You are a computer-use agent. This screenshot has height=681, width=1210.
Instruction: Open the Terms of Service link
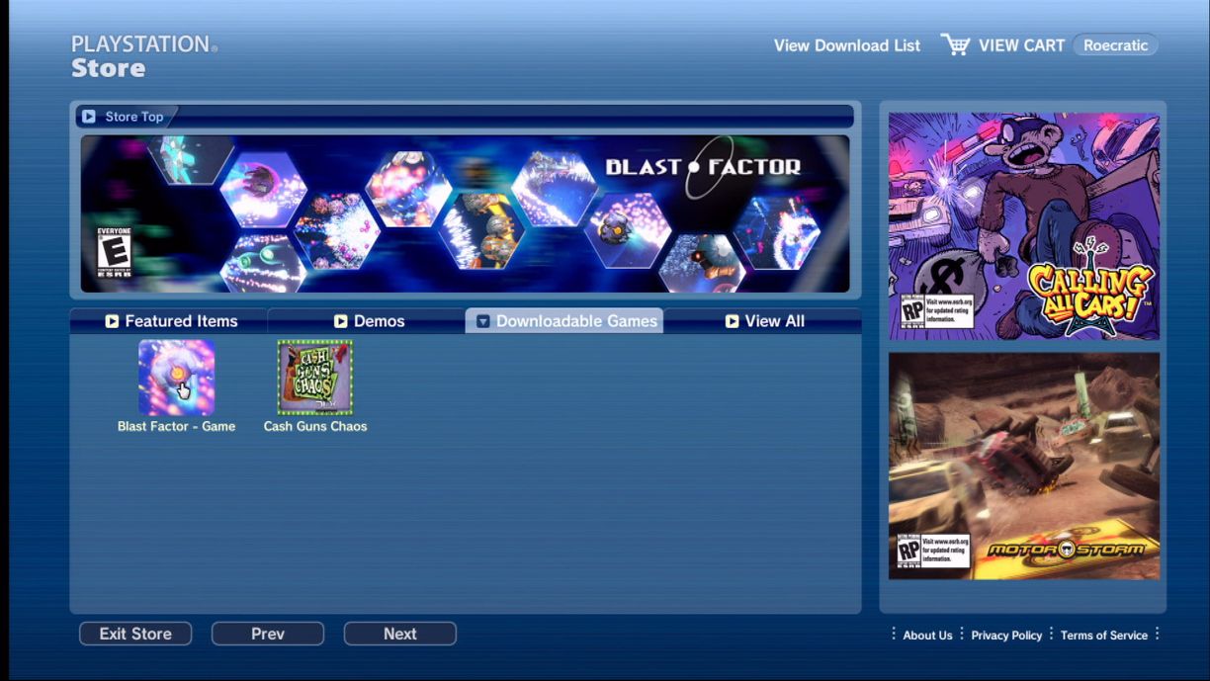1104,636
